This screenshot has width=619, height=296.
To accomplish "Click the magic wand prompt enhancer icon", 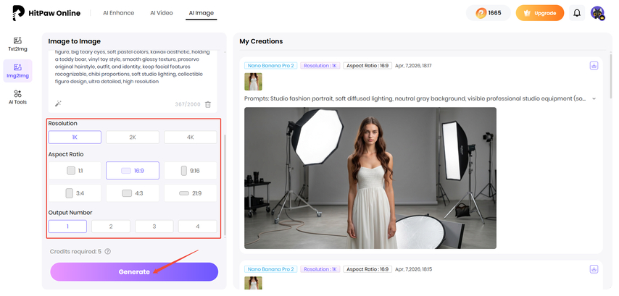I will click(x=59, y=104).
